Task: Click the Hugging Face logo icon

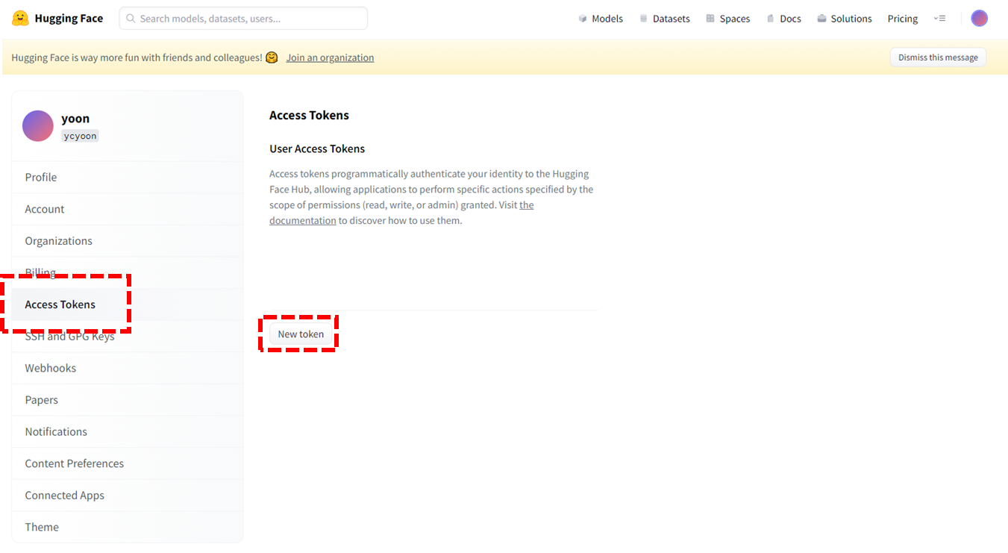Action: (x=20, y=18)
